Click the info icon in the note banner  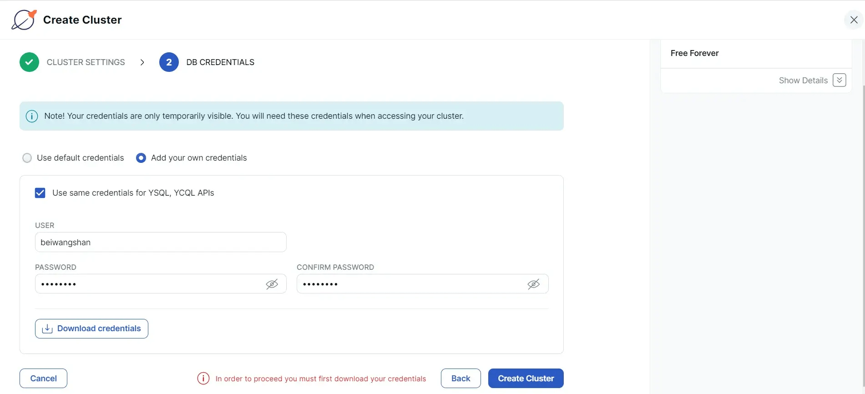[32, 116]
